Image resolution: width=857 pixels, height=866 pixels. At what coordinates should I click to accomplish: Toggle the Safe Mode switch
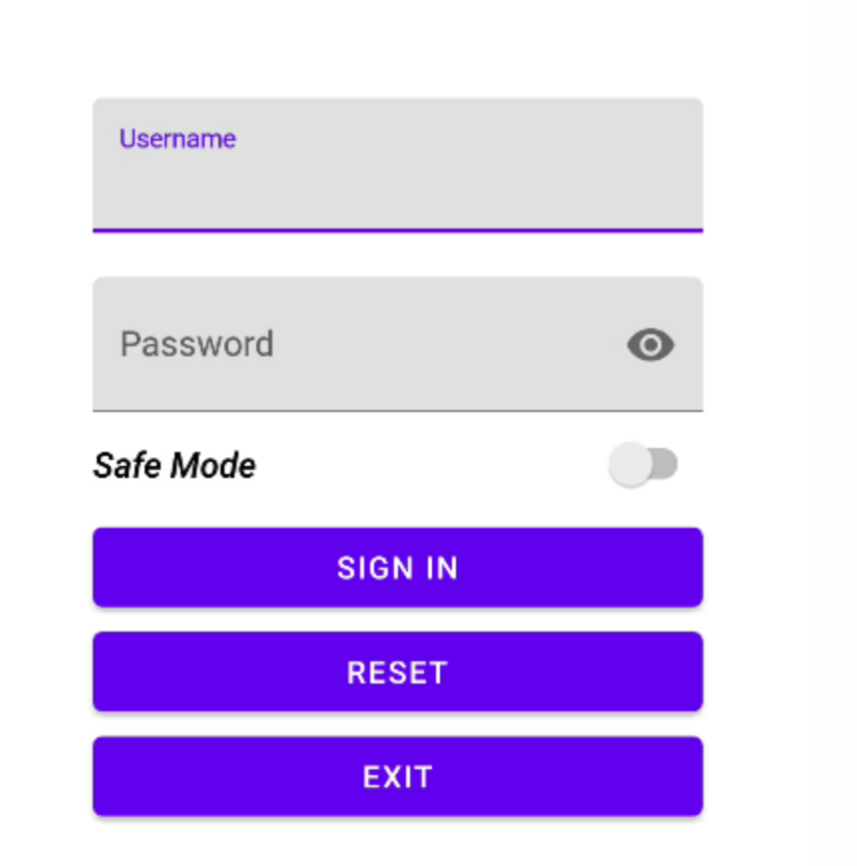pyautogui.click(x=643, y=465)
